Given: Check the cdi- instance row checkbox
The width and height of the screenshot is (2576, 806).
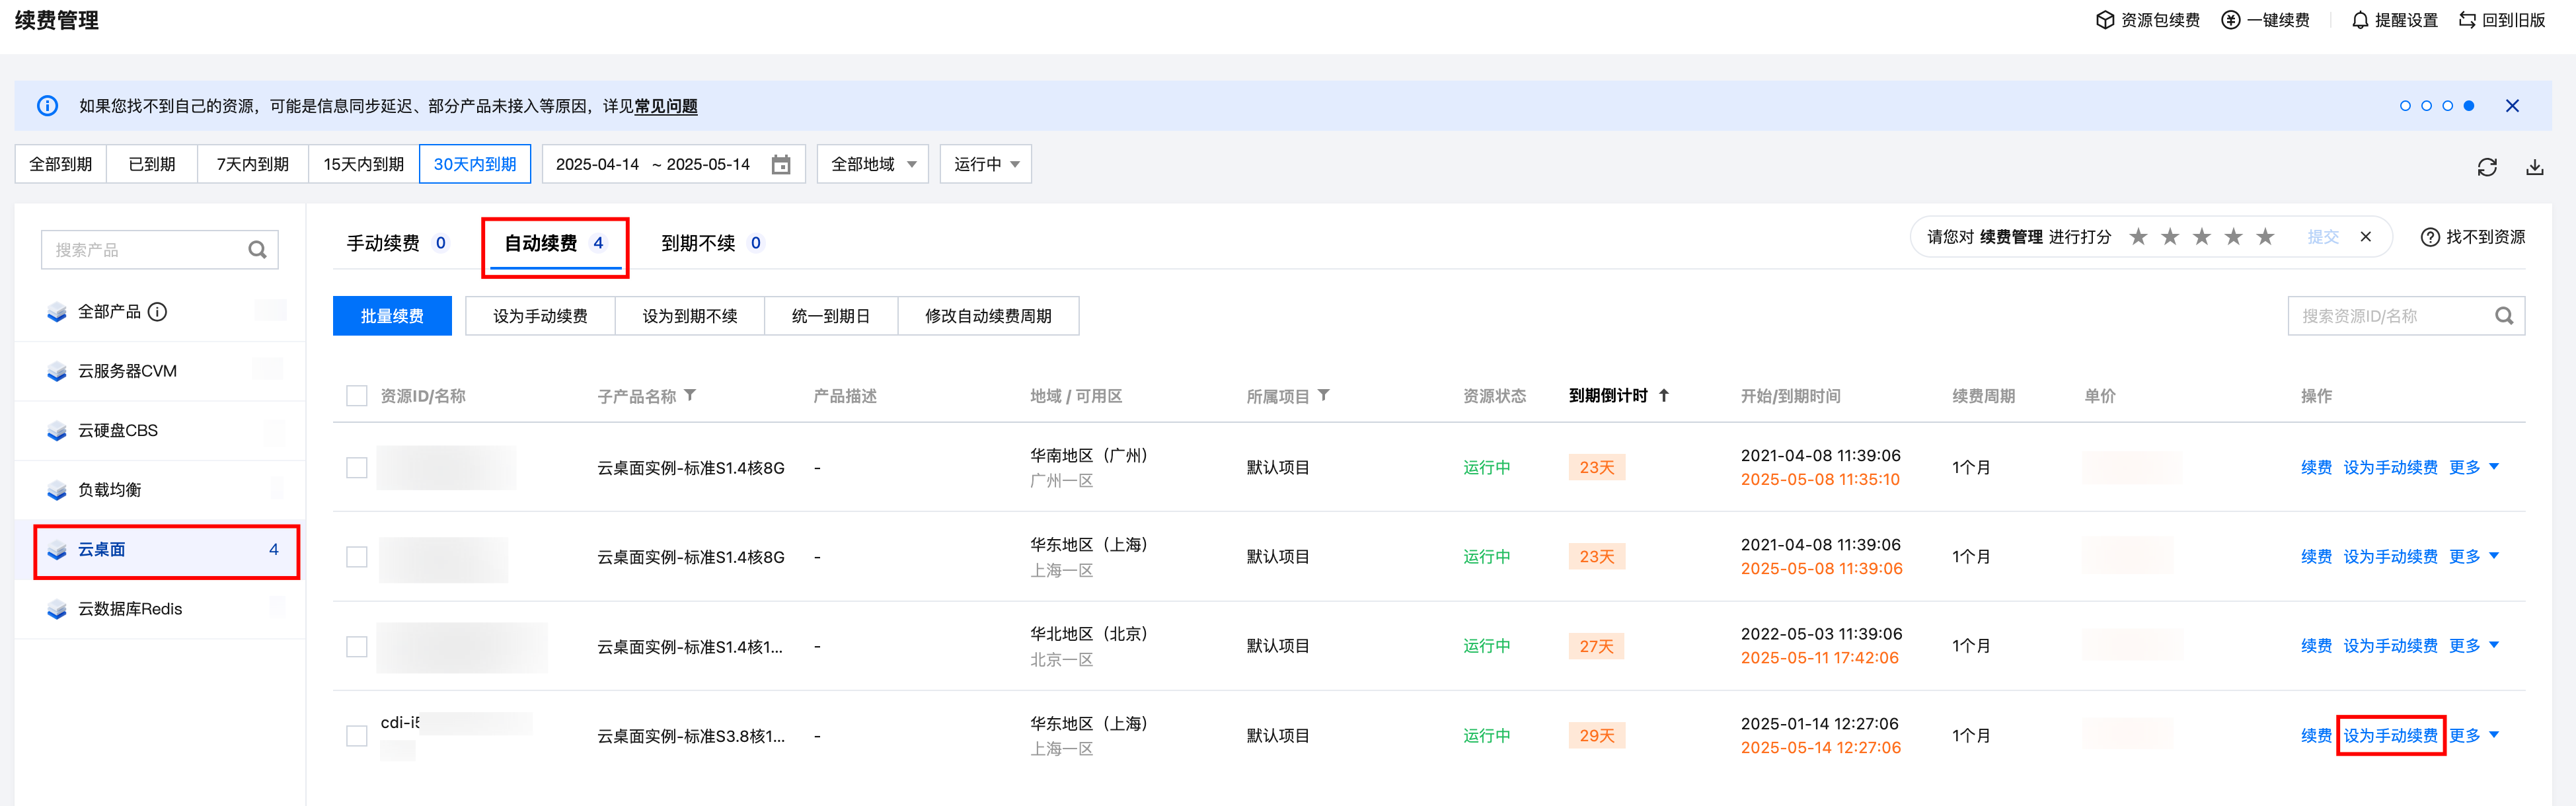Looking at the screenshot, I should pos(357,736).
